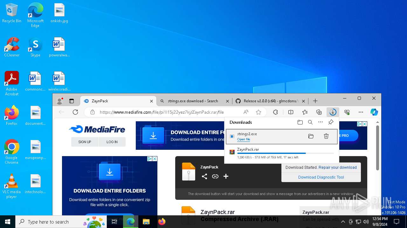This screenshot has width=407, height=228.
Task: Click the left ad download arrow image
Action: [x=110, y=172]
